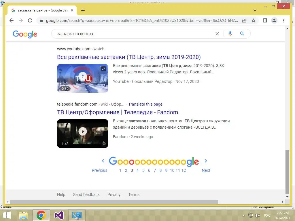Screen dimensions: 295x221
Task: Go to the Next results page
Action: pyautogui.click(x=206, y=170)
